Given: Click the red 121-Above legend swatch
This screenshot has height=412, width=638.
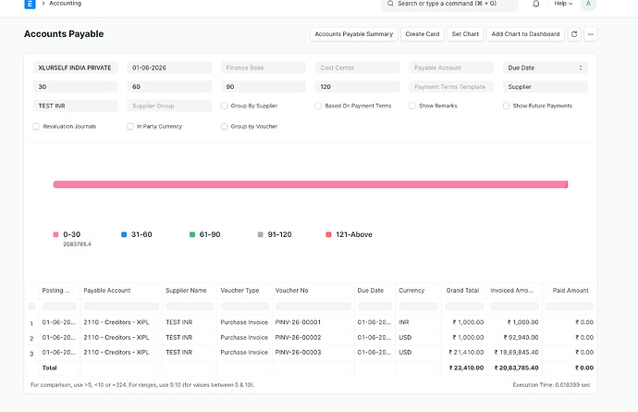Looking at the screenshot, I should click(x=329, y=235).
